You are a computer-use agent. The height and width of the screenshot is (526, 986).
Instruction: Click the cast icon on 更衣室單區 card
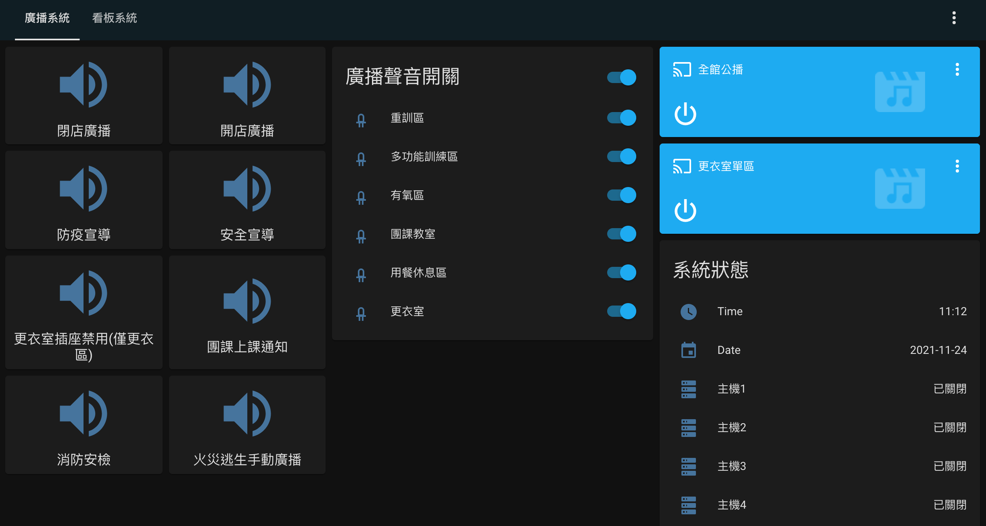click(682, 166)
